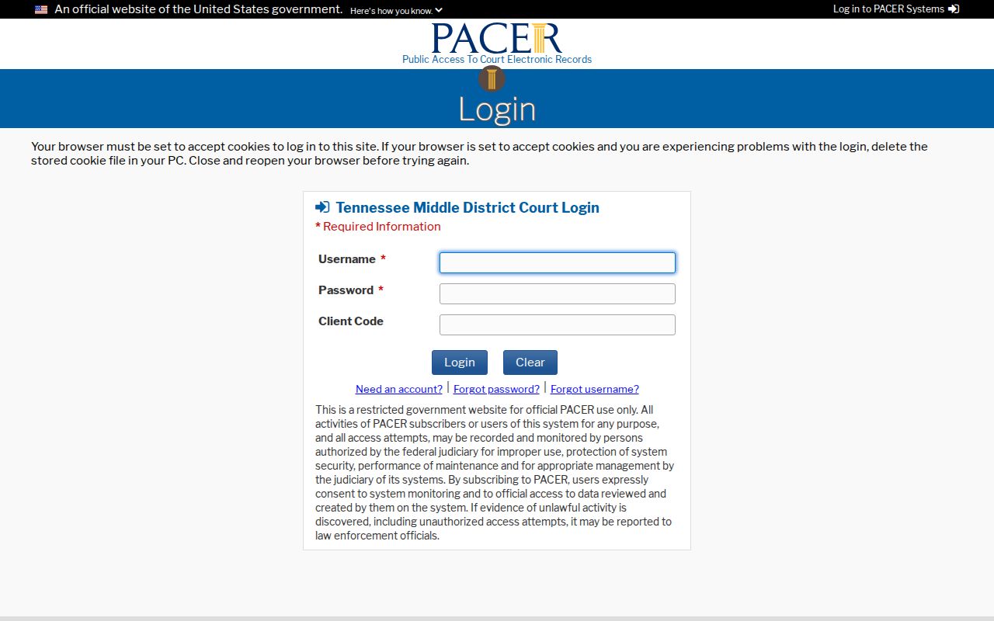The height and width of the screenshot is (621, 994).
Task: Click the 'Client Code' field label
Action: tap(351, 321)
